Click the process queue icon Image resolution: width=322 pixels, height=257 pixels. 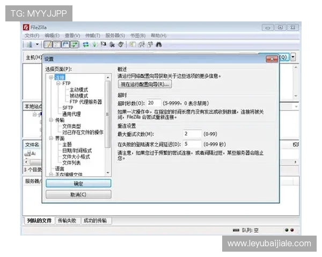point(94,44)
